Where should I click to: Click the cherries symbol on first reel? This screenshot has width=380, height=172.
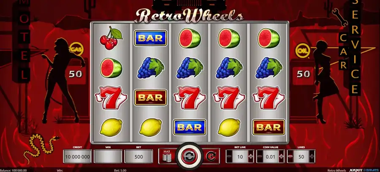(111, 38)
